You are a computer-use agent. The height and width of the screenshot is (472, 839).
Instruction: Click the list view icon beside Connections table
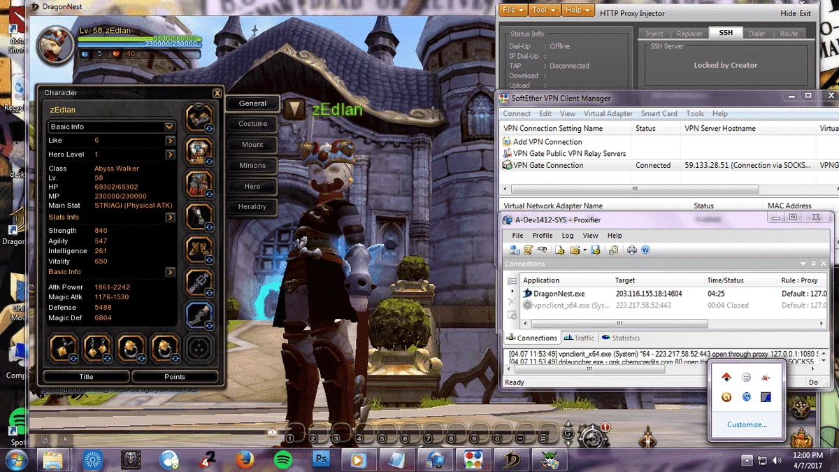click(512, 280)
